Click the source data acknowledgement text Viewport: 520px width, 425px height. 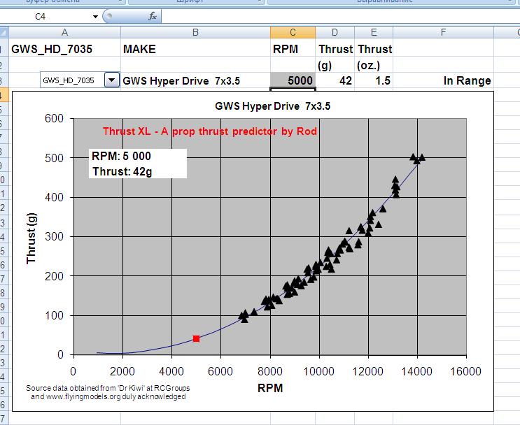point(108,392)
